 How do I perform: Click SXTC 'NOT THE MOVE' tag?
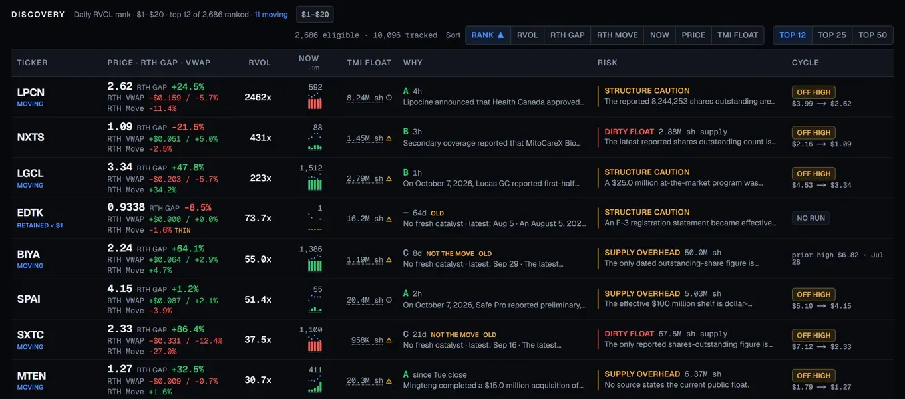pyautogui.click(x=454, y=335)
